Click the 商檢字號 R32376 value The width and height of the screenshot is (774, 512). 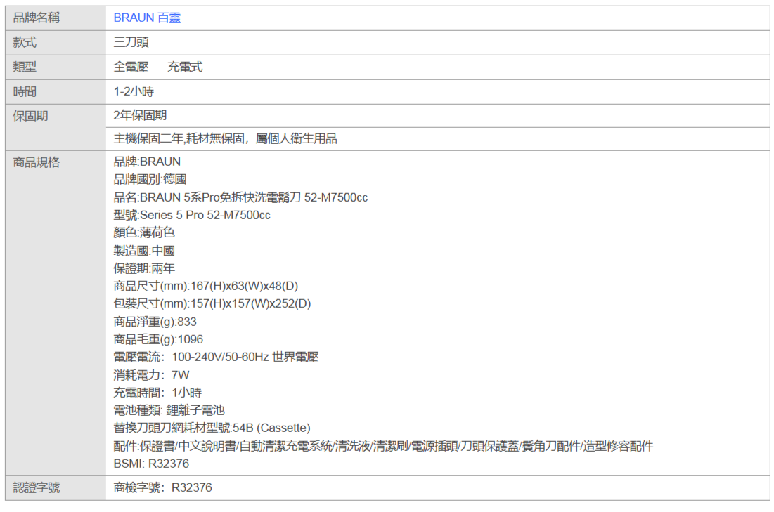pos(163,488)
